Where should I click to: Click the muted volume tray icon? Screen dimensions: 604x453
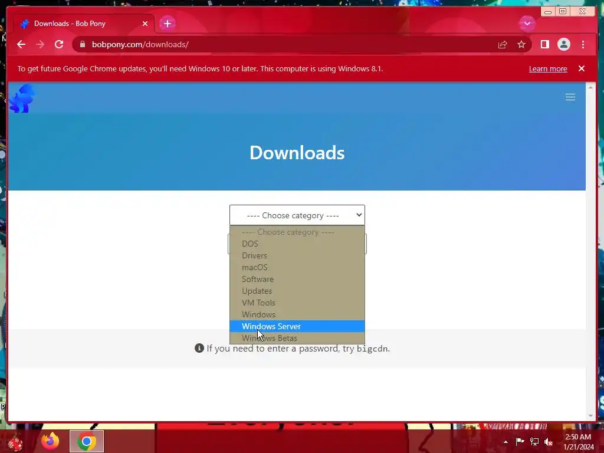click(549, 442)
